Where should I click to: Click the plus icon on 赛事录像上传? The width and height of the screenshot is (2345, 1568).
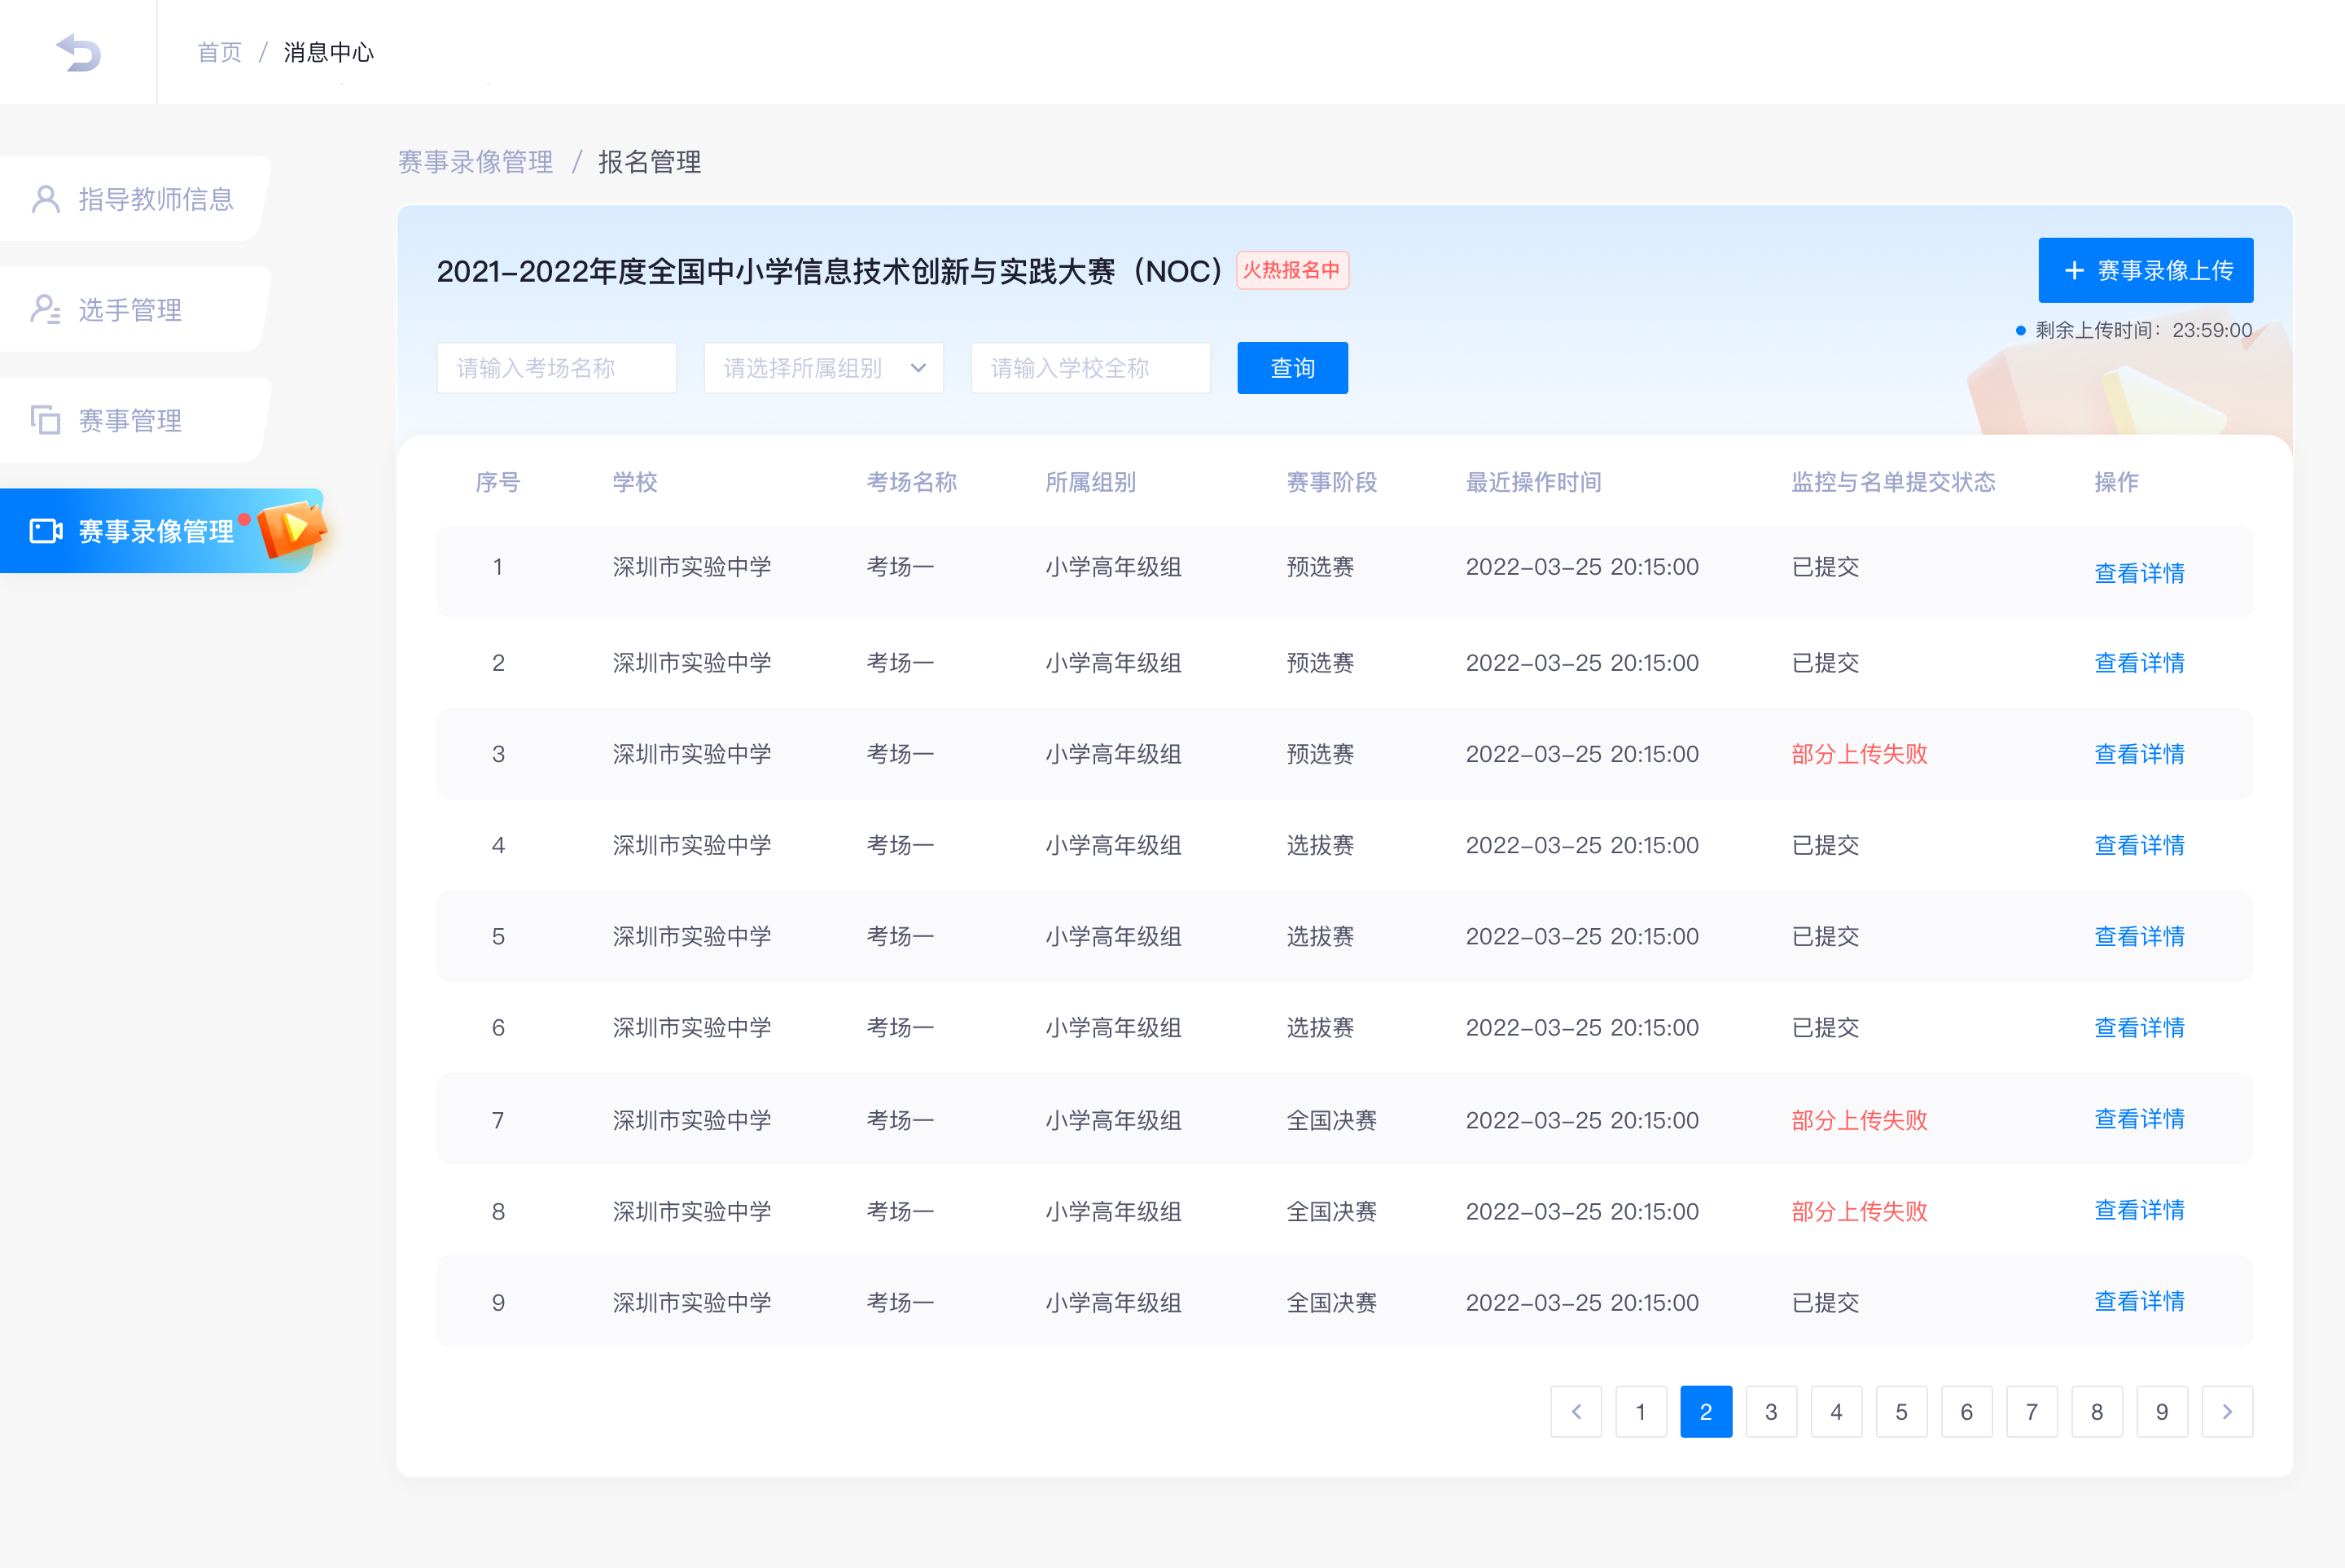pos(2074,271)
